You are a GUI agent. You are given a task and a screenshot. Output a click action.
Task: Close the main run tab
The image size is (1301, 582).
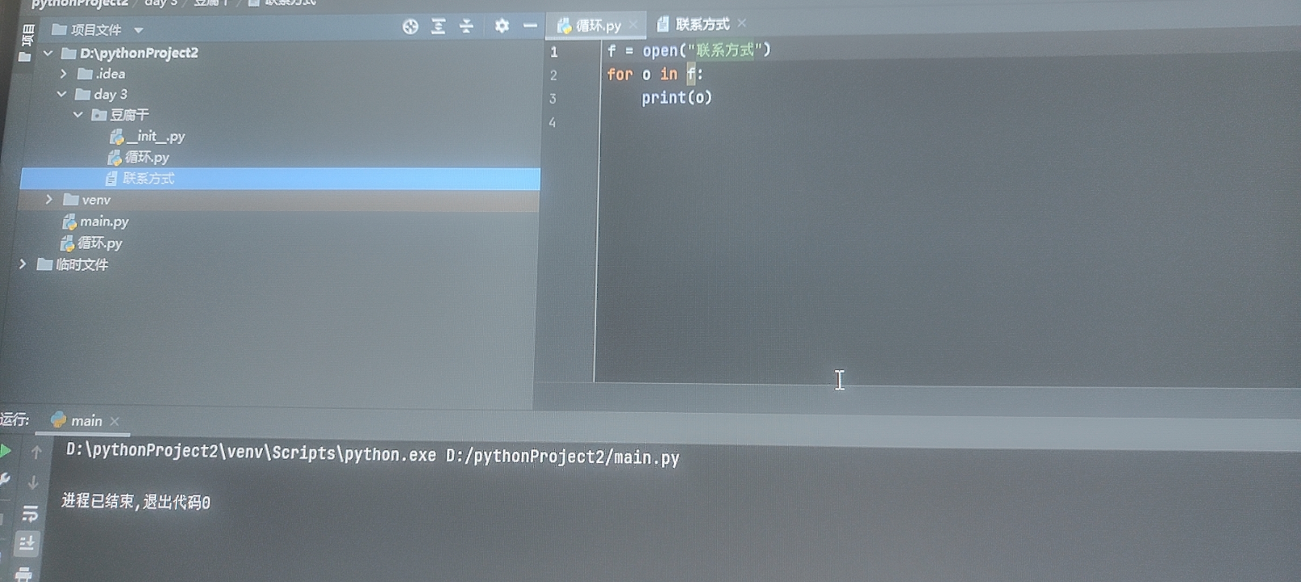[114, 421]
